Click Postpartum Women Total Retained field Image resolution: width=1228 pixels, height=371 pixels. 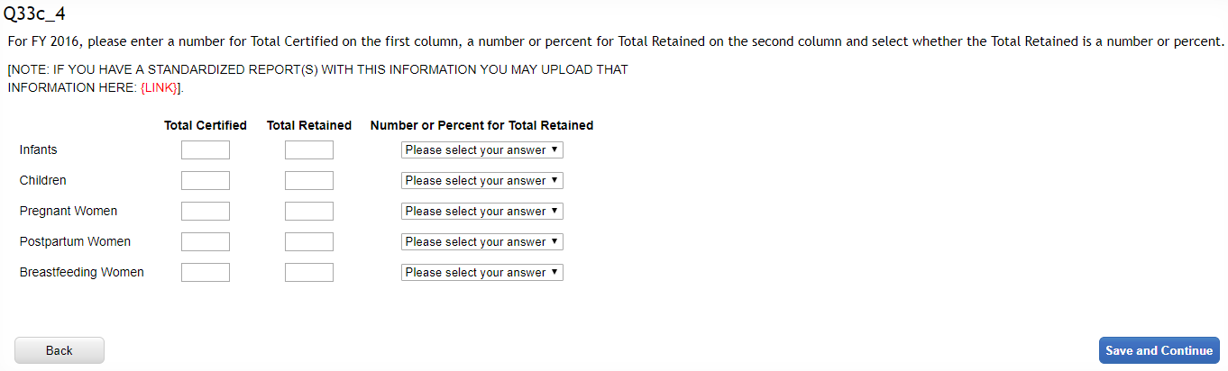pos(309,242)
